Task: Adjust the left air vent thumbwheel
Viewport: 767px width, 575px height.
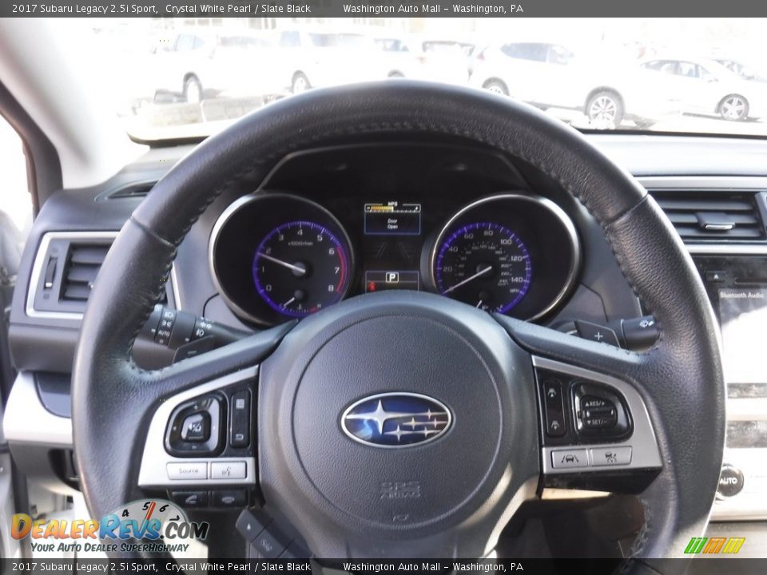Action: click(50, 272)
